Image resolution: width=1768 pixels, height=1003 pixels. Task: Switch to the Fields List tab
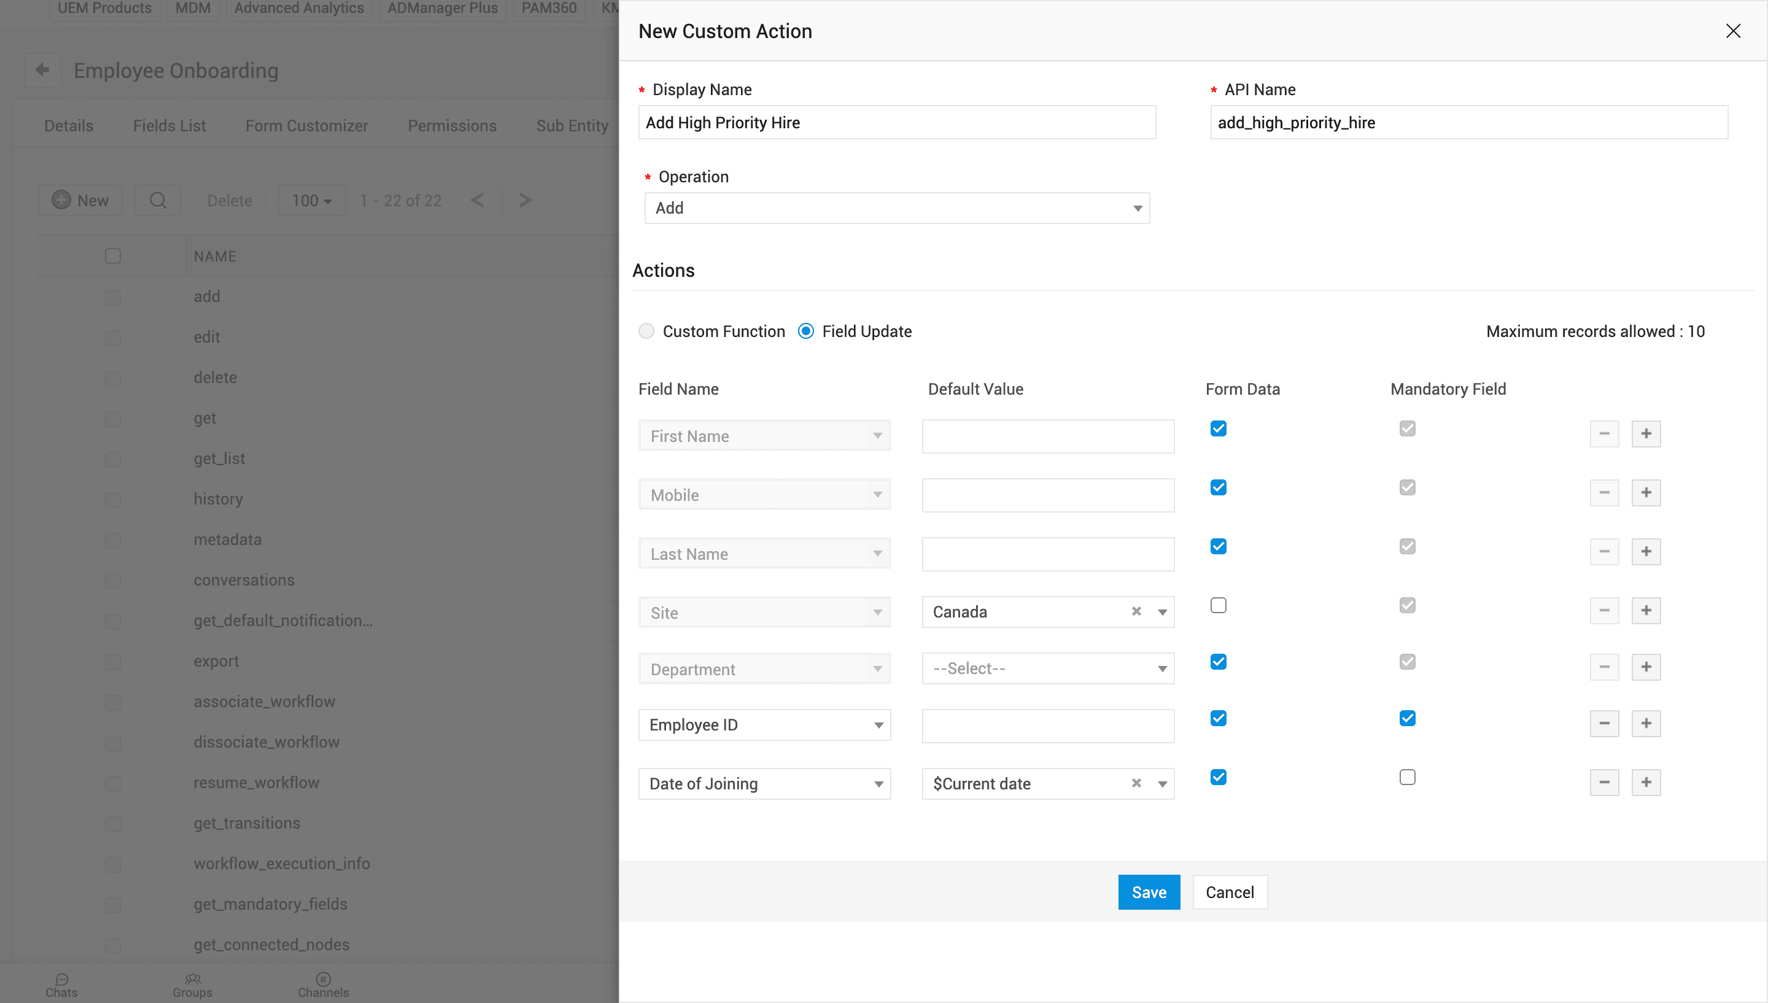click(x=169, y=125)
